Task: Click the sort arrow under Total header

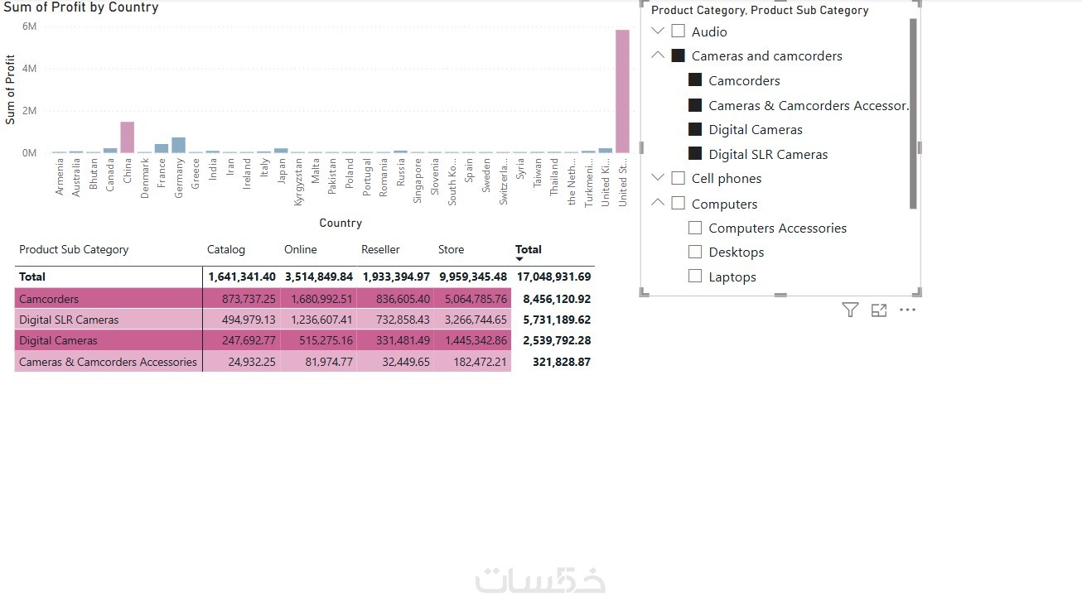Action: click(519, 259)
